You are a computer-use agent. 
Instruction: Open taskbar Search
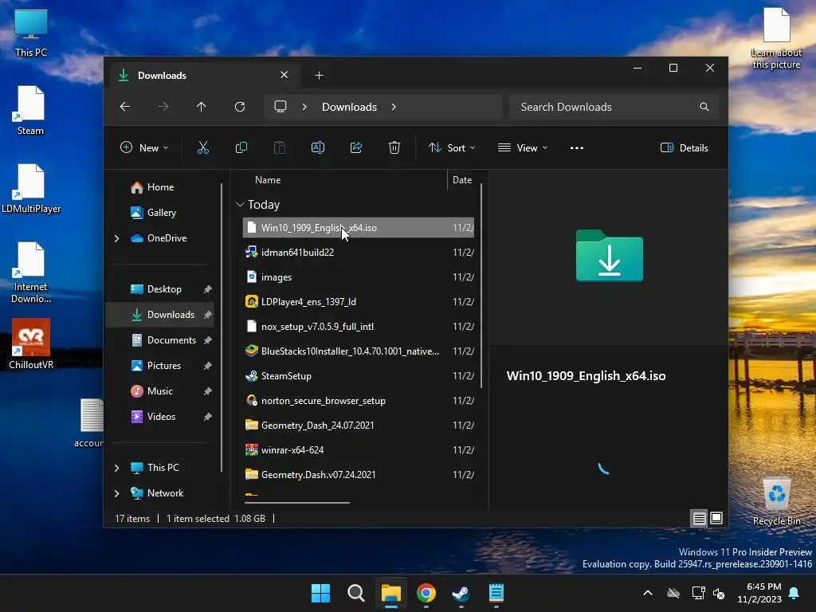tap(356, 593)
